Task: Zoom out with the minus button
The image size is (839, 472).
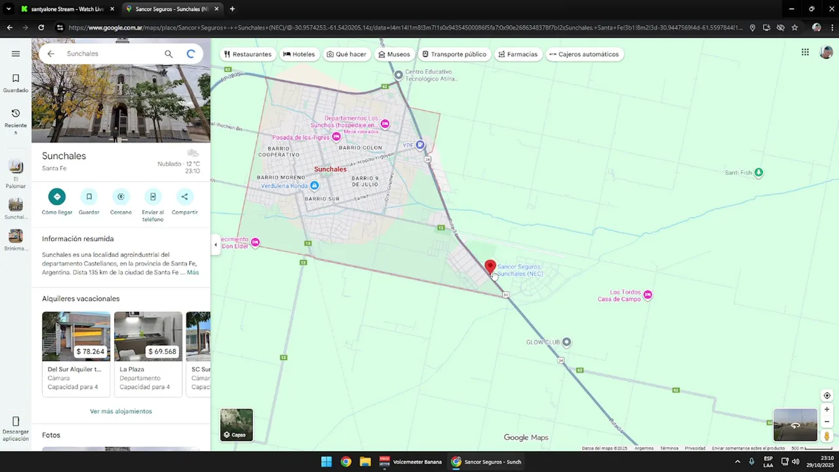Action: [x=827, y=422]
